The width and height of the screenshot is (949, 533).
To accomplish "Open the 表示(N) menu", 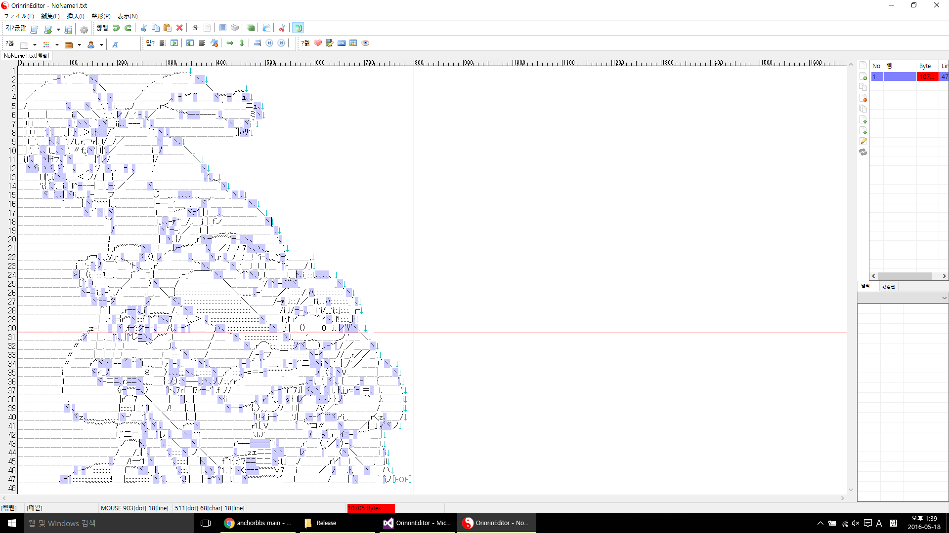I will [x=127, y=16].
